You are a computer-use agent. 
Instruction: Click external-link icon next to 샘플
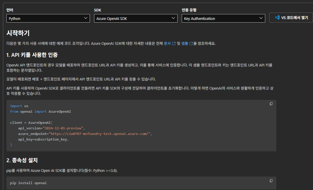coord(191,43)
